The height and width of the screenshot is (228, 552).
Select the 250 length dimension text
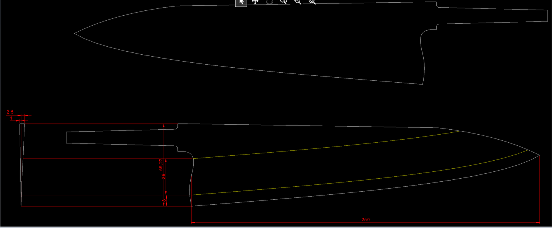point(366,220)
